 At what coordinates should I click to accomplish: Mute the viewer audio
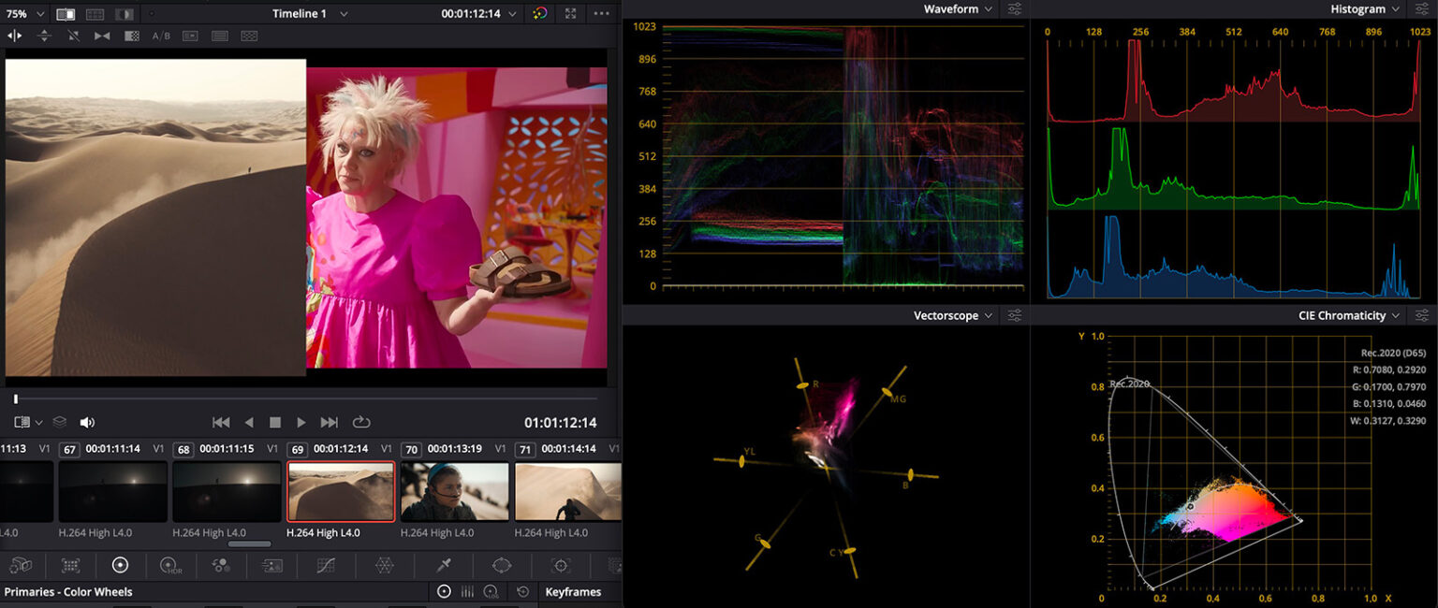pos(87,422)
